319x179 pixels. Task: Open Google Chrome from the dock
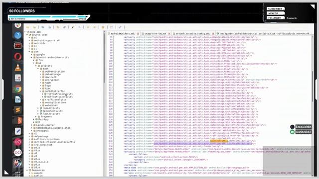[18, 89]
